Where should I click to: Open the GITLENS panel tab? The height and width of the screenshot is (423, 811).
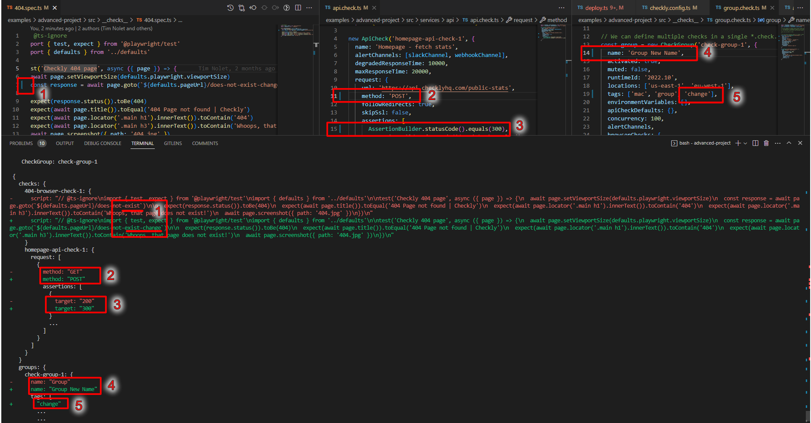point(173,143)
